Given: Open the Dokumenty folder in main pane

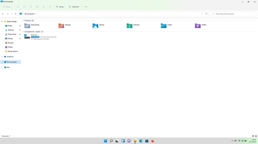Looking at the screenshot, I should [x=32, y=26].
